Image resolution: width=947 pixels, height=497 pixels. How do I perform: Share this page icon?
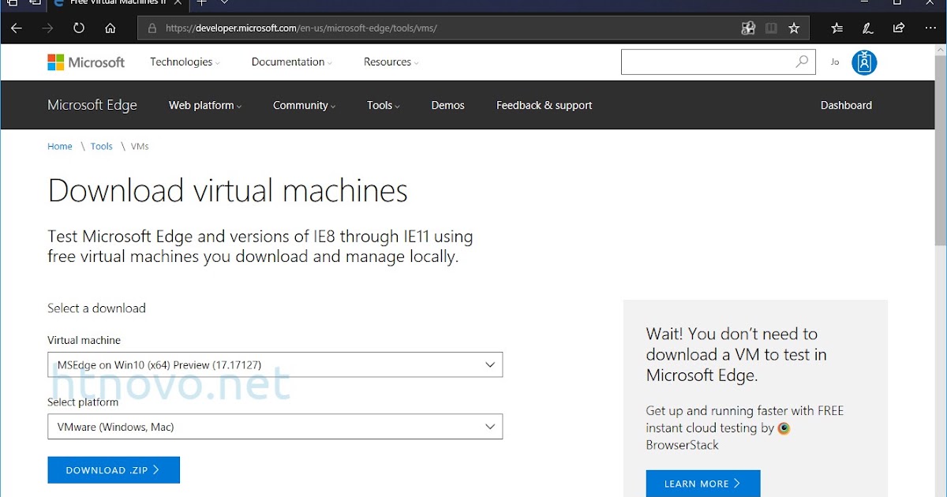point(899,28)
